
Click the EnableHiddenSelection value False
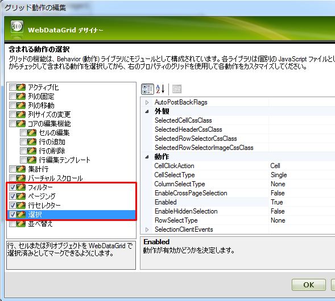(278, 211)
